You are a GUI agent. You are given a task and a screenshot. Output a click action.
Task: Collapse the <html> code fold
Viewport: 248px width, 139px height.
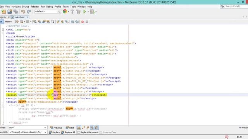point(3,29)
